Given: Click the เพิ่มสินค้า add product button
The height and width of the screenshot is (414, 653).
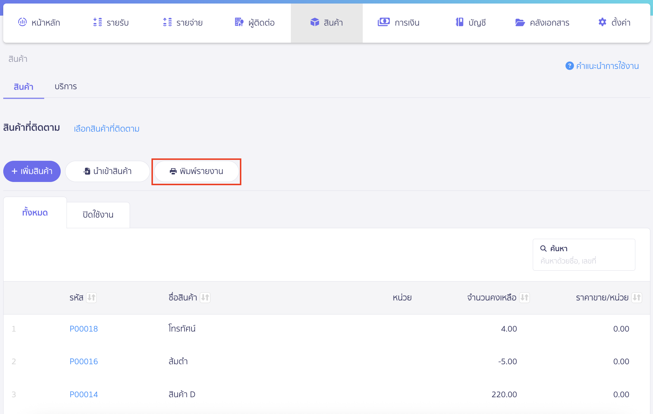Looking at the screenshot, I should 32,171.
